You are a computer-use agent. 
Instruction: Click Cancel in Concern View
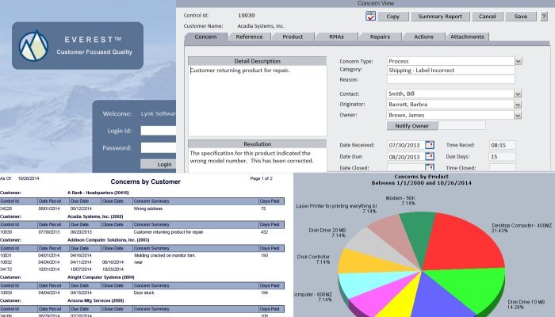[x=487, y=17]
